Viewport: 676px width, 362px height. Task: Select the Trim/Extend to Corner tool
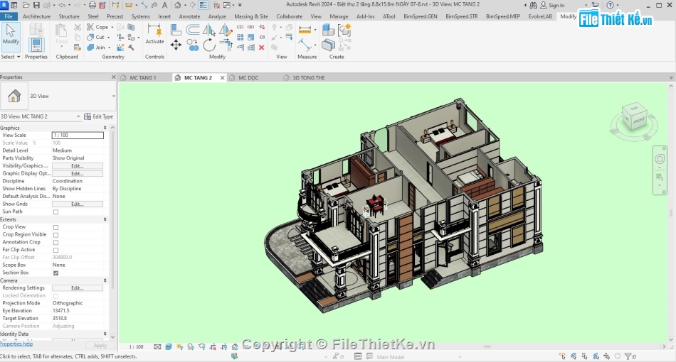[x=226, y=44]
